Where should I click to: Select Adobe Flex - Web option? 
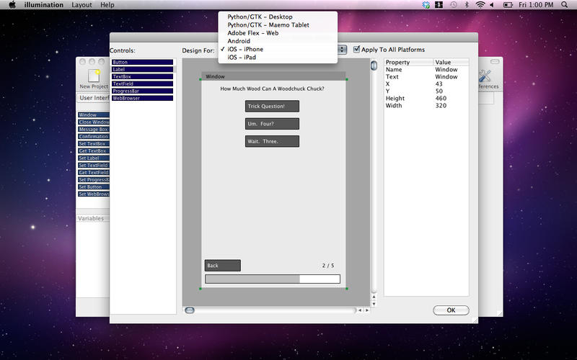coord(252,33)
